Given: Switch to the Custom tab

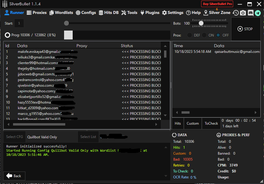Looking at the screenshot, I should 193,123.
